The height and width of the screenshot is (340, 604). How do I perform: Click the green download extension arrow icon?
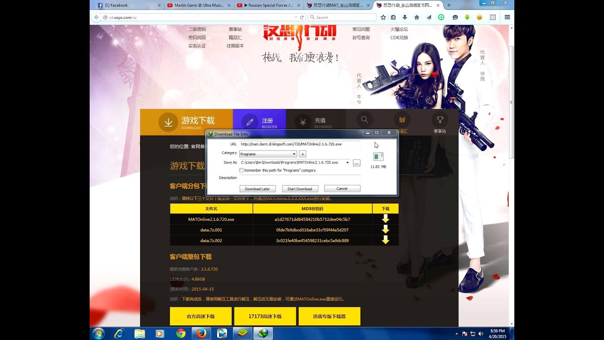point(467,17)
